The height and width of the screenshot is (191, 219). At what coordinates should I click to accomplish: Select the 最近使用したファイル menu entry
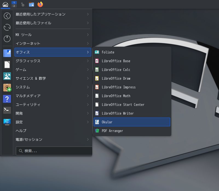(x=53, y=23)
